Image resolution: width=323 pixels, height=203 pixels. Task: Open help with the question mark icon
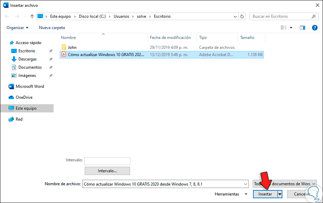314,28
